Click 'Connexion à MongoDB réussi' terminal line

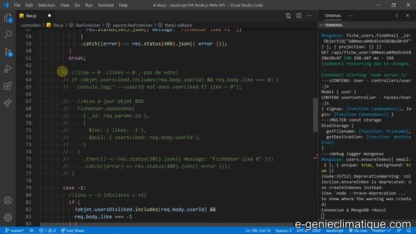tap(354, 210)
